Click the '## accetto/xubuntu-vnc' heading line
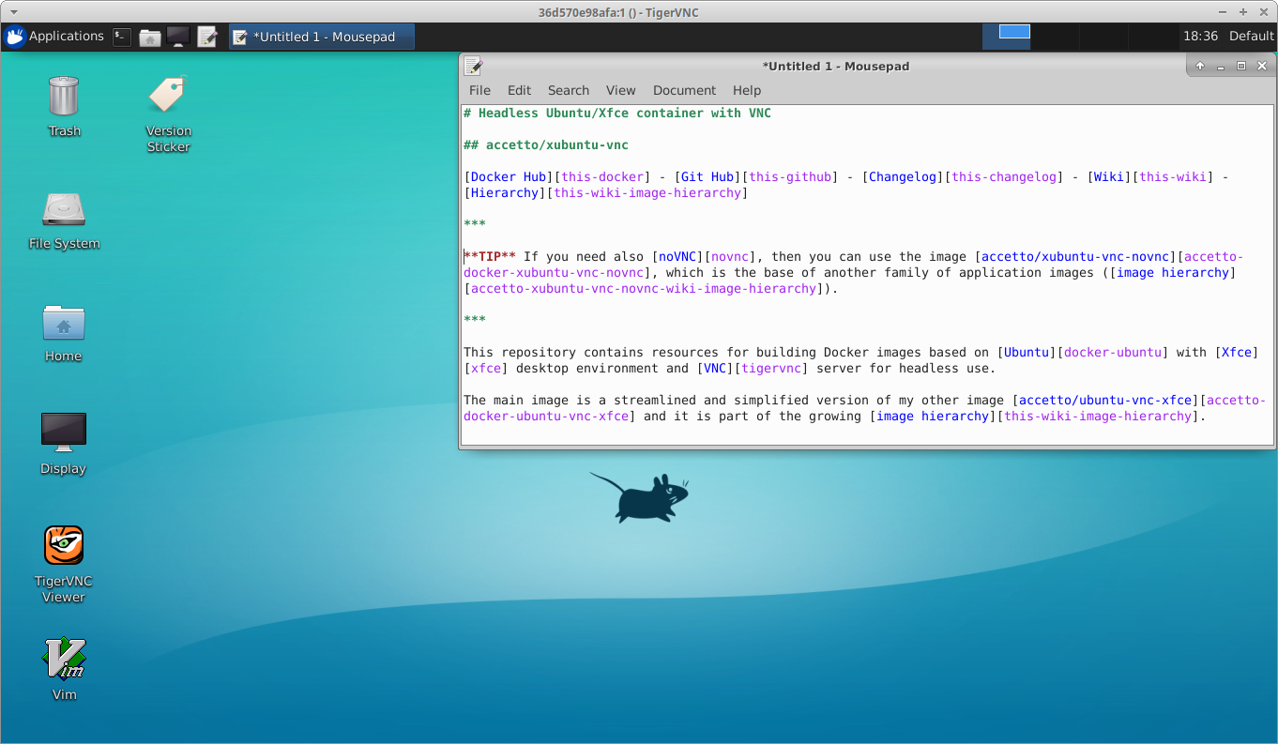 [x=546, y=145]
